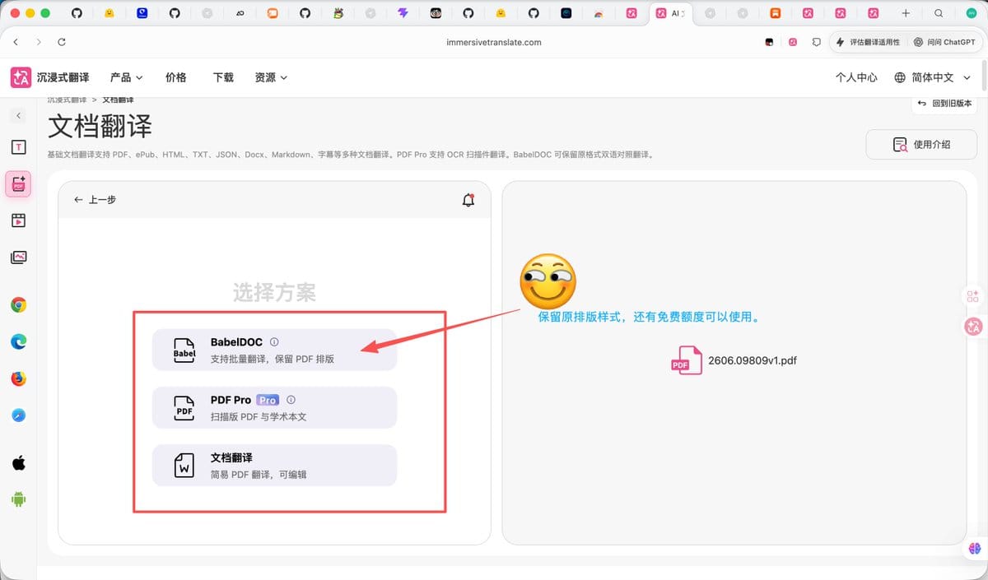Click the floating pink translate bubble icon
The width and height of the screenshot is (988, 580).
(973, 327)
